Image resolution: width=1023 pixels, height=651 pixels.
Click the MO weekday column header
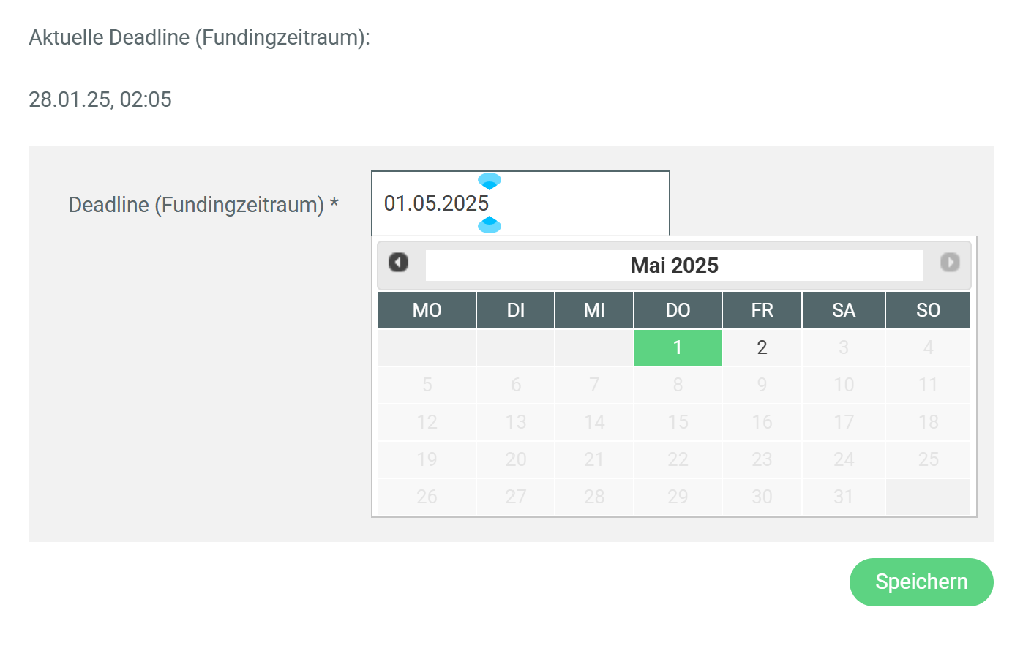click(427, 310)
